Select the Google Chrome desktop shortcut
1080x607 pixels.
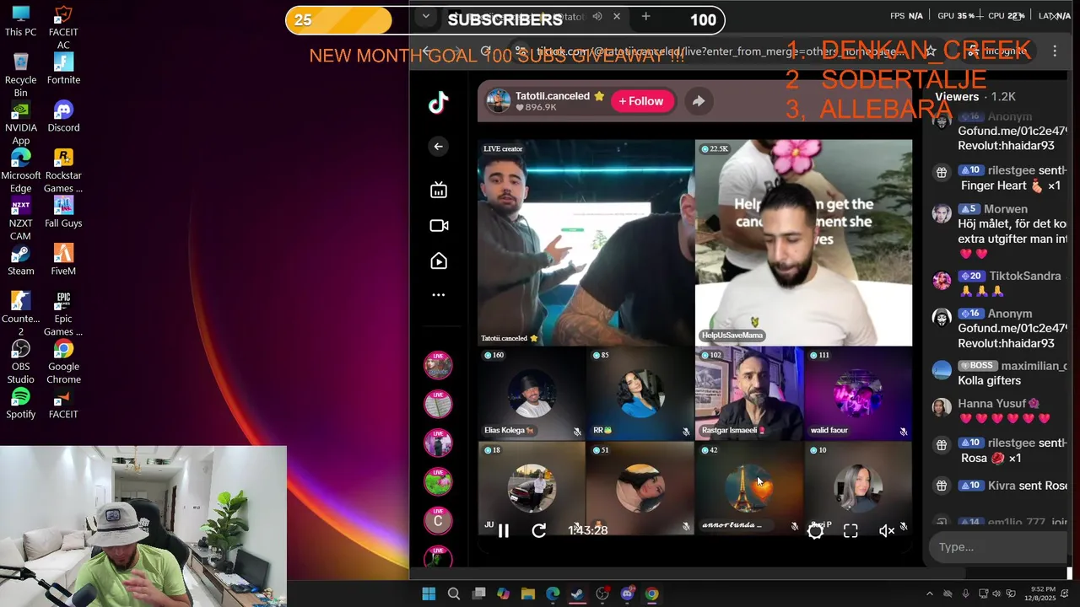63,363
